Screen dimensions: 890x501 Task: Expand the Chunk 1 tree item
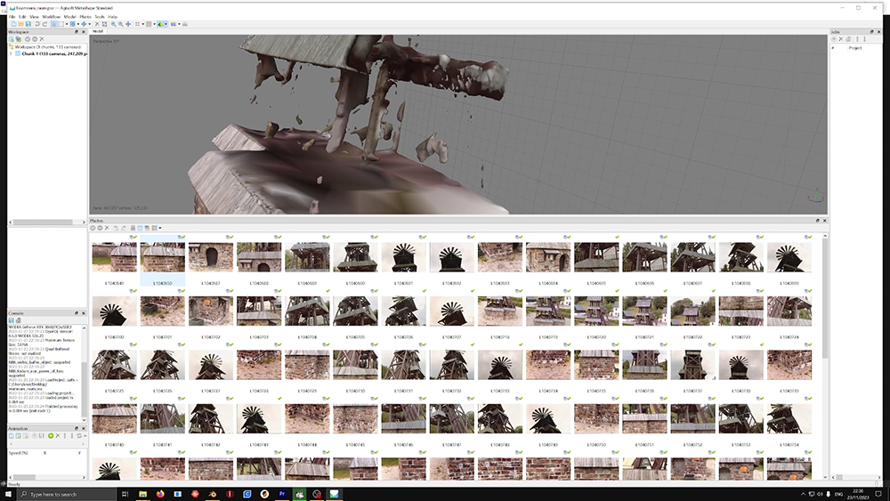click(12, 53)
